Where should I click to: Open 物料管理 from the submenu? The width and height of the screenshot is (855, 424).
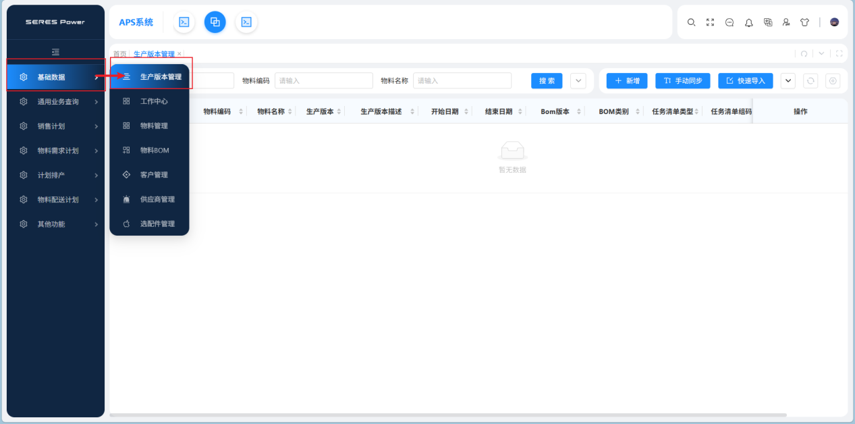150,126
